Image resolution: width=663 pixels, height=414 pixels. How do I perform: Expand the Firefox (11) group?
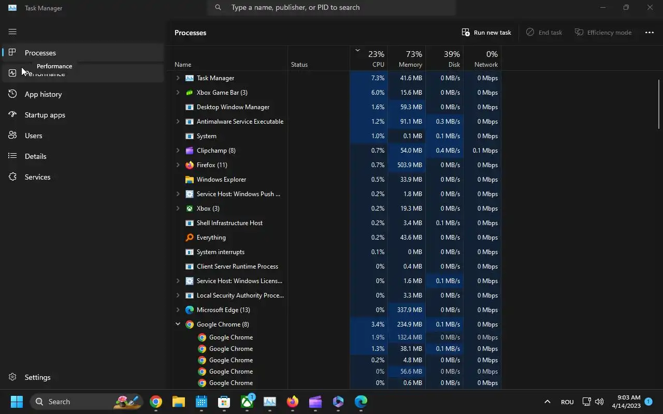tap(178, 165)
